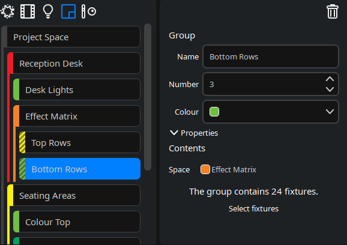The width and height of the screenshot is (347, 245).
Task: Click 'The group contains 24 fixtures.' text
Action: click(253, 192)
